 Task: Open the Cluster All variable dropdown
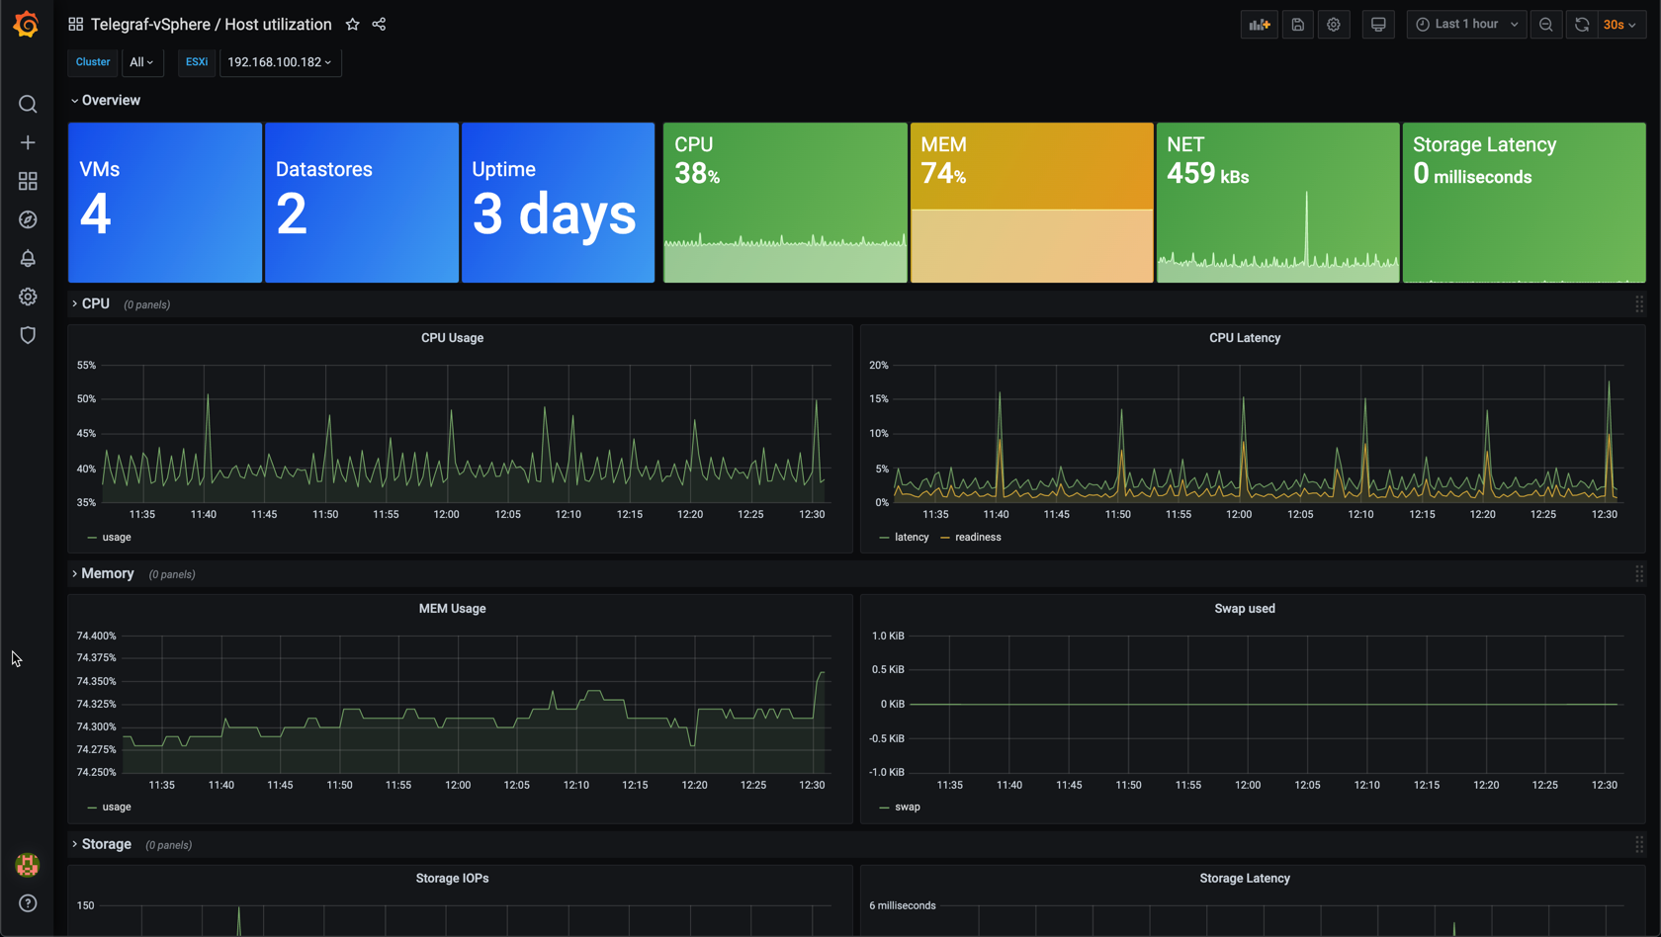click(142, 62)
